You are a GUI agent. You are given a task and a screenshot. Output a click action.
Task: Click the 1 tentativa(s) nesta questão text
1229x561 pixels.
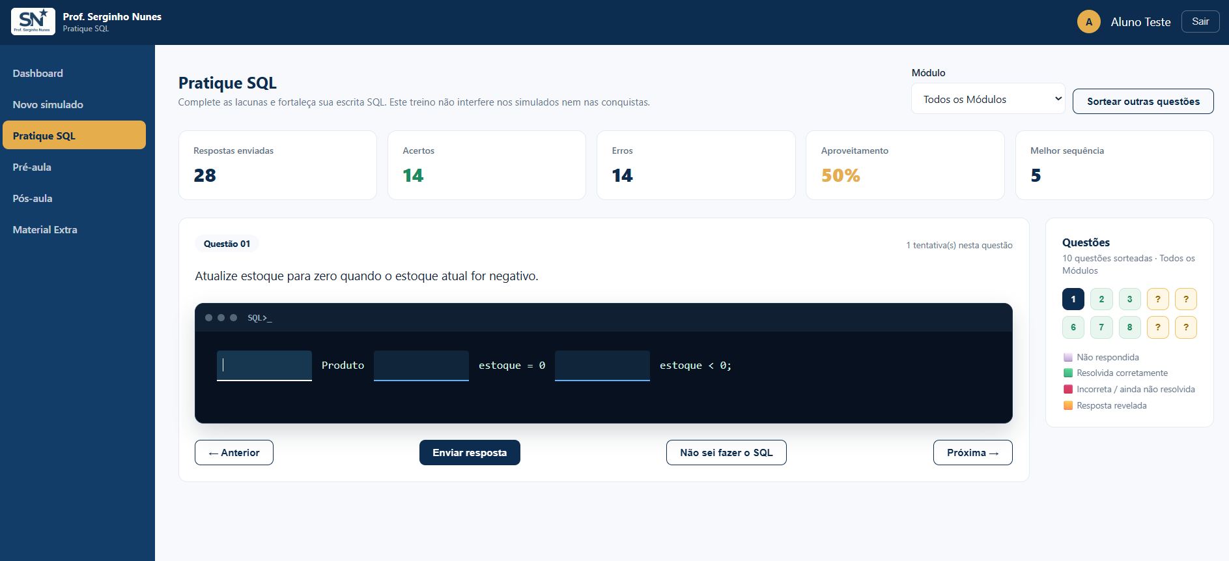point(959,245)
